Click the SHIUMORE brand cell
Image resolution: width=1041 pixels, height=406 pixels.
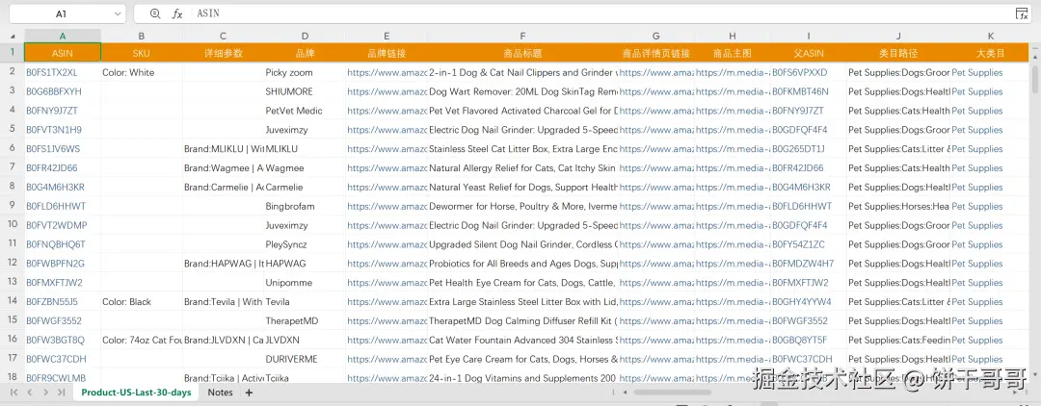tap(305, 91)
